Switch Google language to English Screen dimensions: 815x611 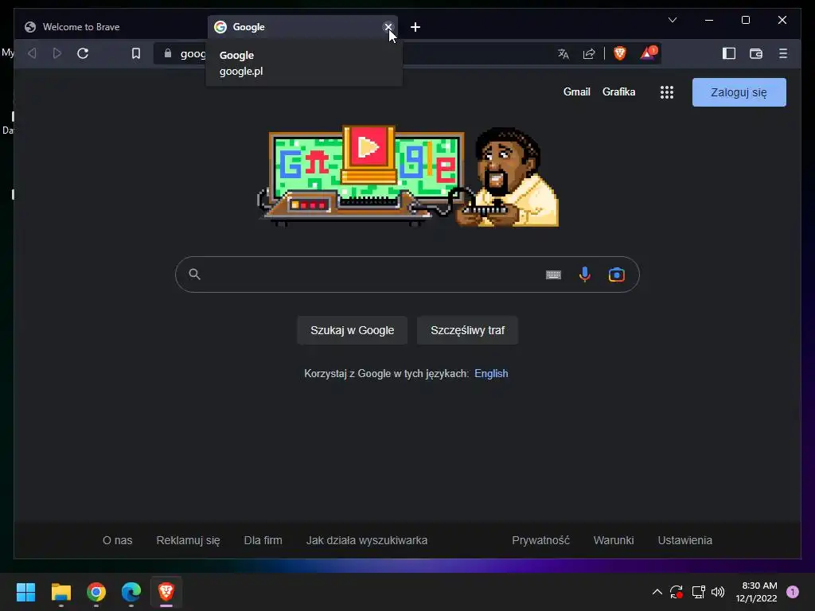coord(491,374)
